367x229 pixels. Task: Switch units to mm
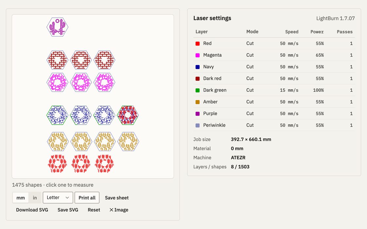(21, 198)
